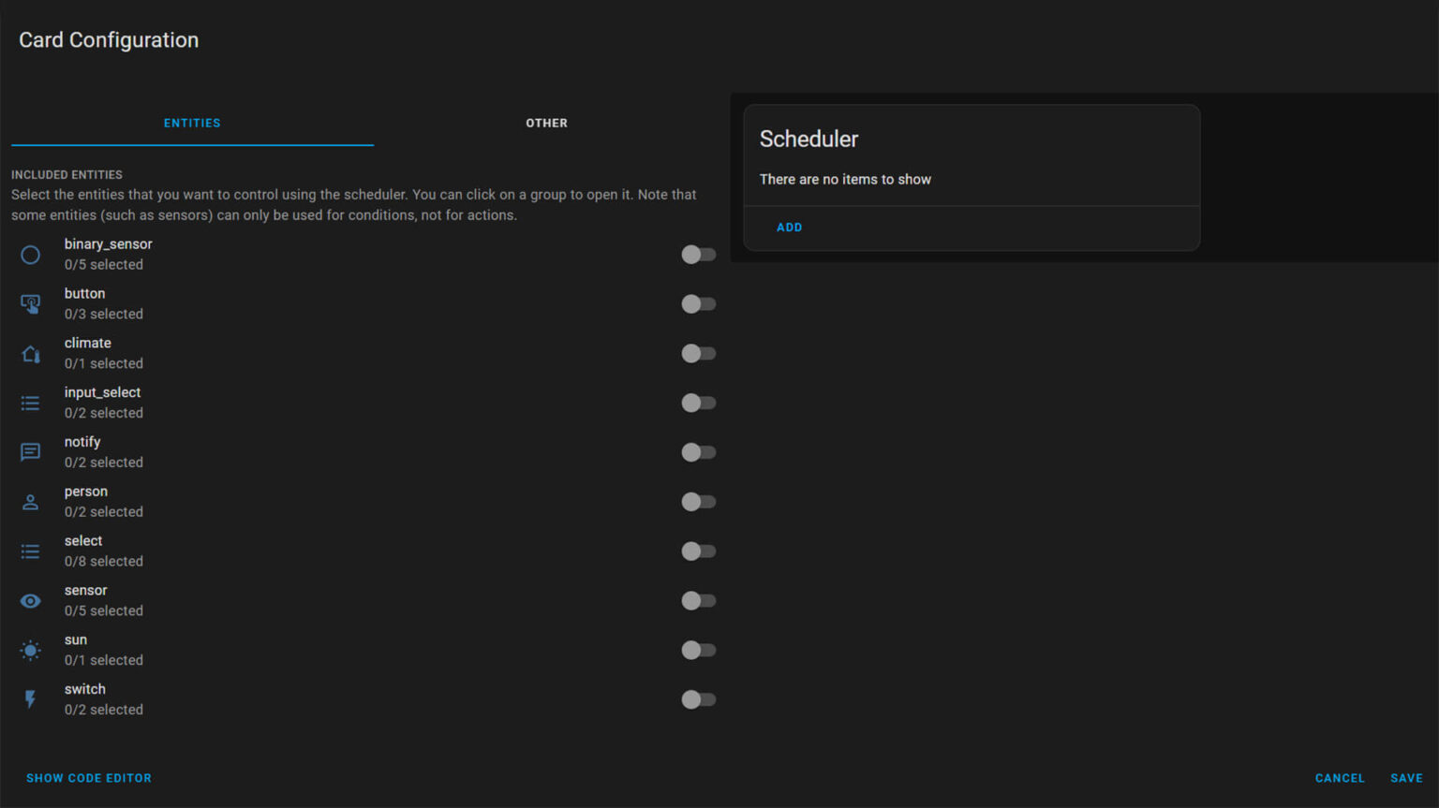This screenshot has height=808, width=1439.
Task: Click the binary_sensor group icon
Action: pyautogui.click(x=30, y=254)
